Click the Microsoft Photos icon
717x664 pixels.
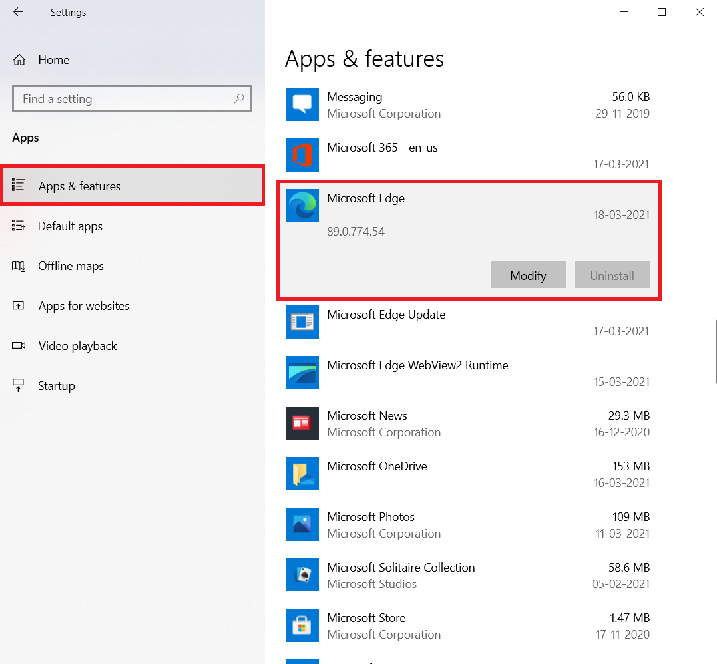pyautogui.click(x=302, y=524)
